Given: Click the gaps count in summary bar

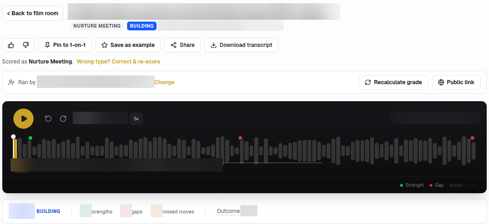Looking at the screenshot, I should [131, 212].
